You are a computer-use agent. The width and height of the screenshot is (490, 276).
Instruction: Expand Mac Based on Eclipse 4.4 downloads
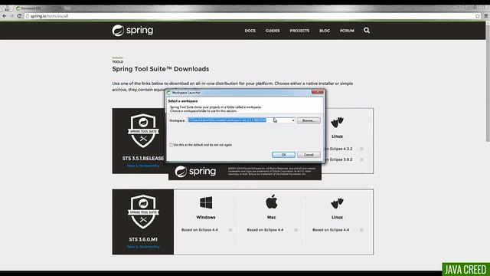(296, 230)
